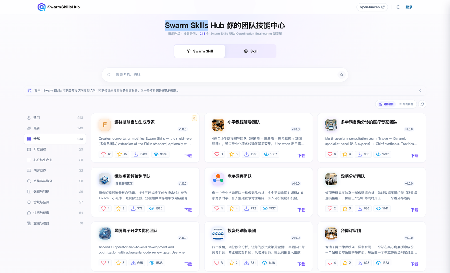
Task: Select the Skill tab
Action: point(251,51)
